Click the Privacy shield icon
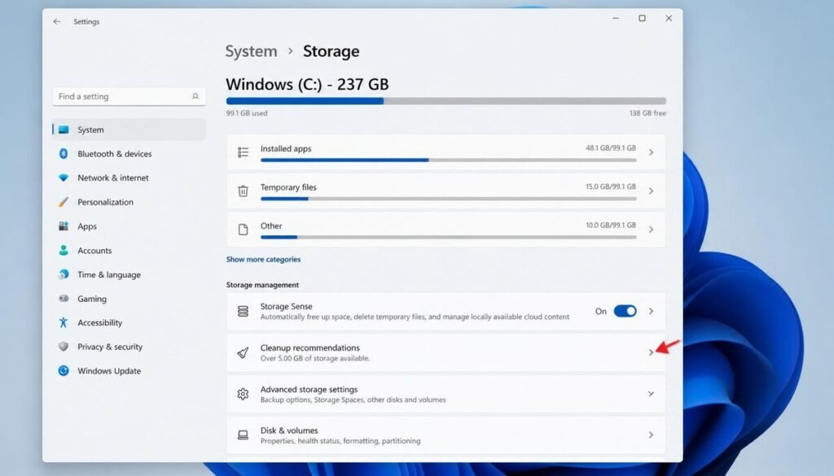834x476 pixels. pyautogui.click(x=64, y=347)
